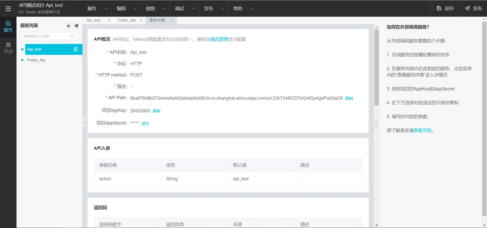487x228 pixels.
Task: Expand the 帮助 menu dropdown arrow
Action: (252, 9)
